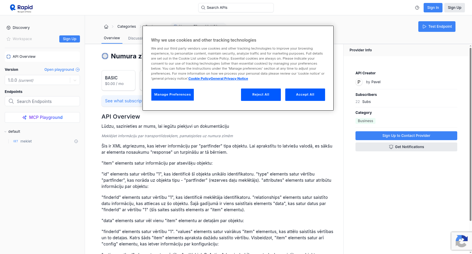
Task: Accept all cookies
Action: tap(305, 95)
